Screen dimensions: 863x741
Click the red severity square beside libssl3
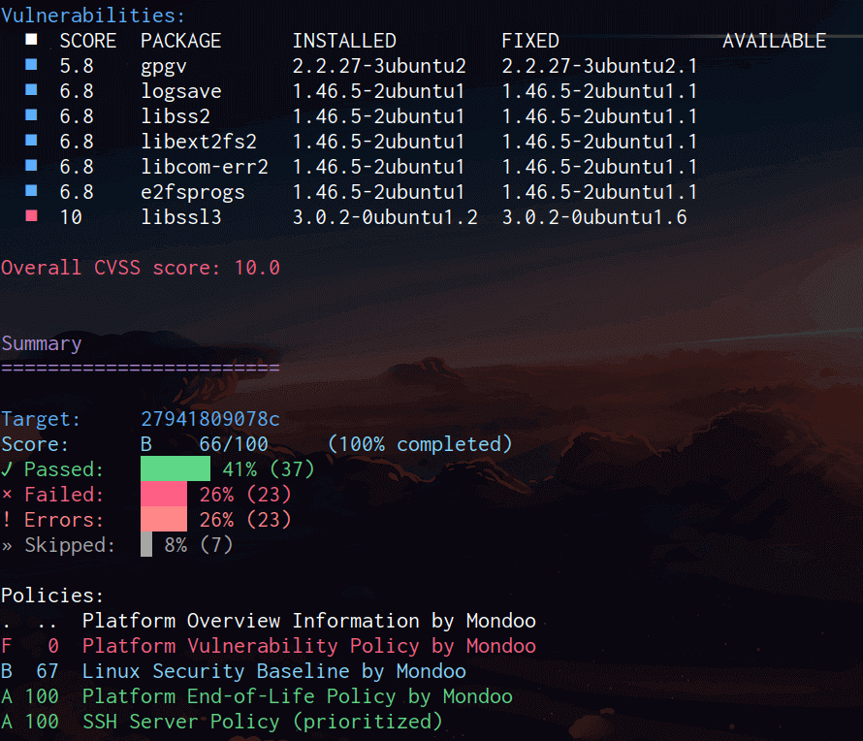pyautogui.click(x=32, y=217)
